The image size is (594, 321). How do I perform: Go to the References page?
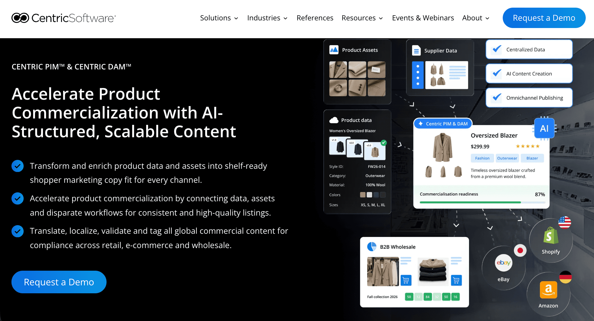point(315,18)
